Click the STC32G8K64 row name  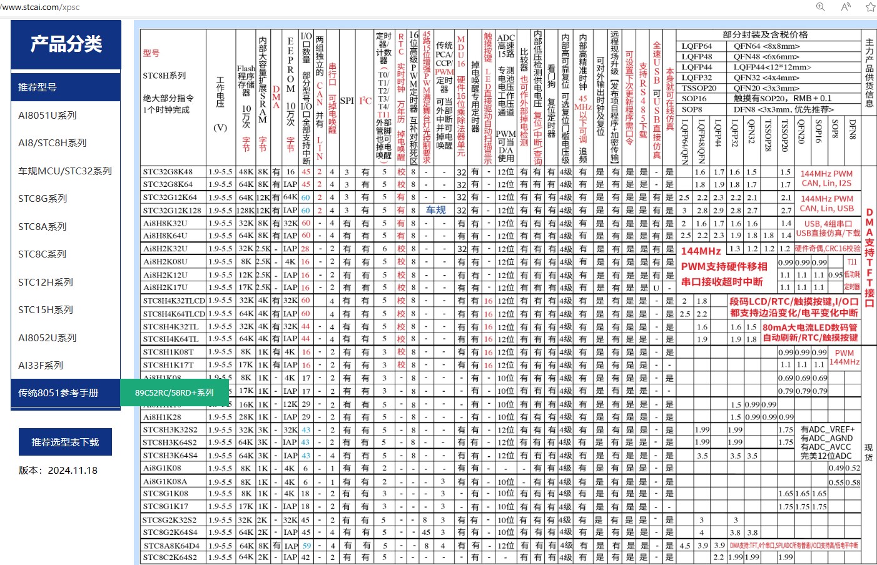pyautogui.click(x=168, y=184)
